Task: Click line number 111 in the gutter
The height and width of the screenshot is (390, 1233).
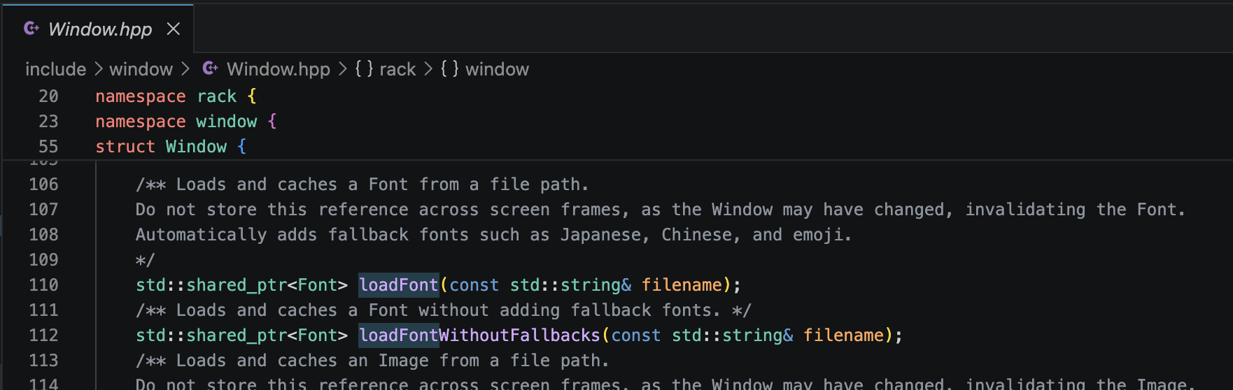Action: pyautogui.click(x=43, y=310)
